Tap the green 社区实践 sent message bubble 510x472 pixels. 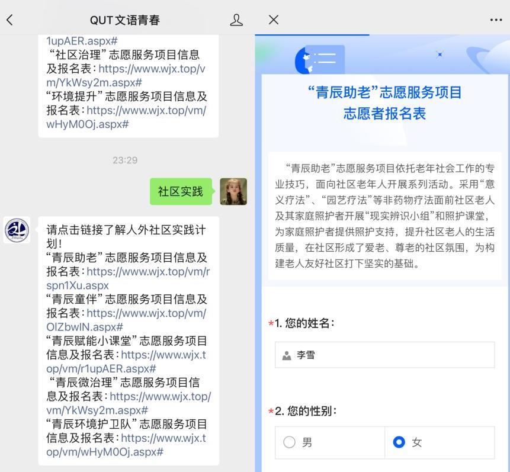click(x=180, y=191)
